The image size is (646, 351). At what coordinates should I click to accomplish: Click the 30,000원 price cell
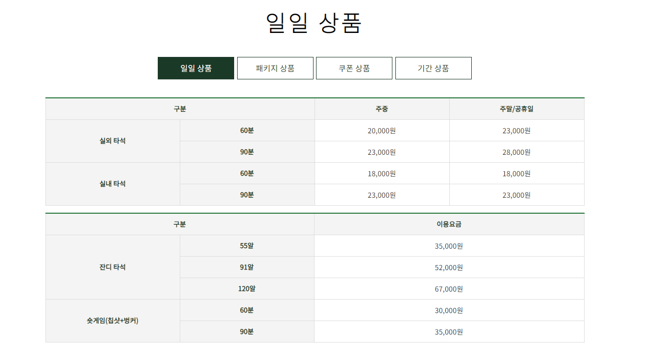pyautogui.click(x=449, y=311)
